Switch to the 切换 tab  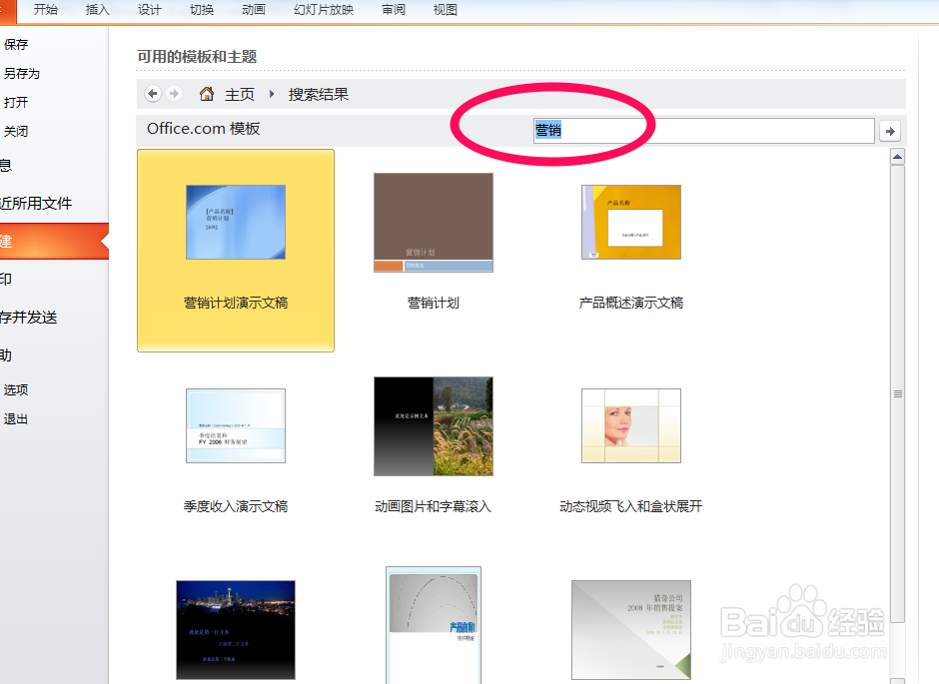tap(201, 10)
